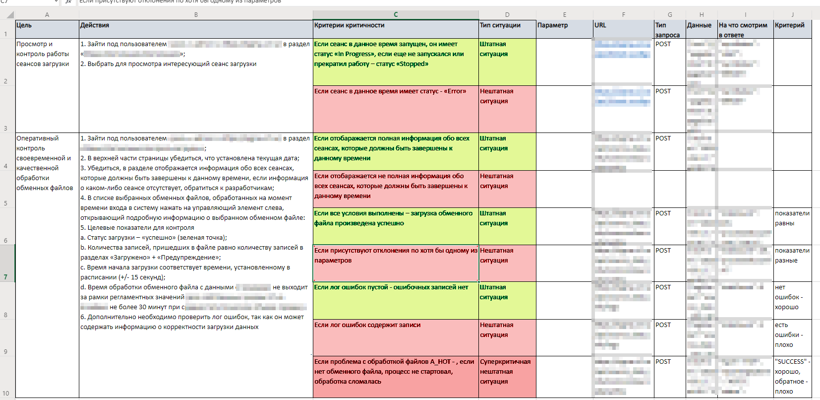
Task: Click the fx Insert Function icon
Action: pyautogui.click(x=68, y=2)
